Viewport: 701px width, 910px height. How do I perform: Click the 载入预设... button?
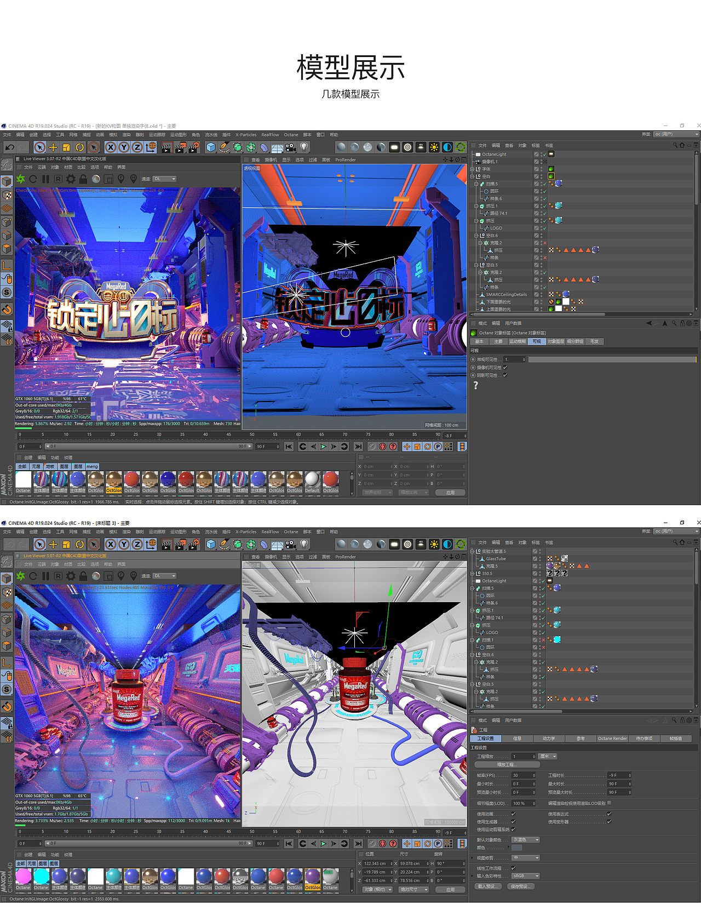coord(489,886)
